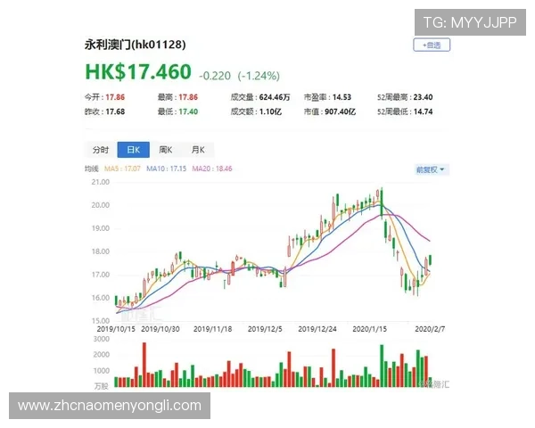Click the MA5 : 17.07 indicator label
Screen dimensions: 535x428
coord(122,169)
